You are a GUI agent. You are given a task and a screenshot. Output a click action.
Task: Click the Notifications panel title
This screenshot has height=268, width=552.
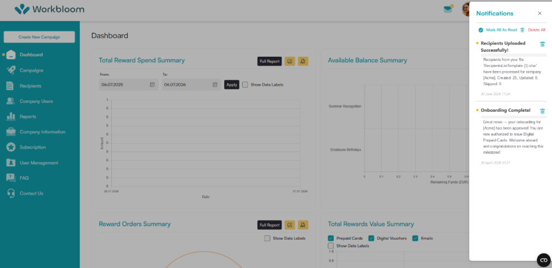click(495, 14)
